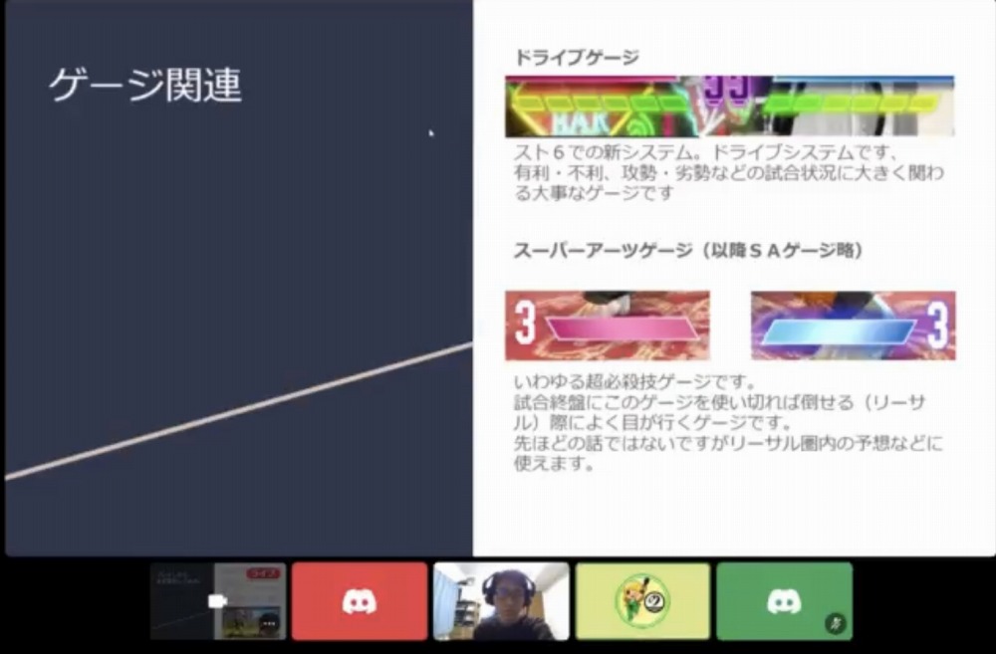Open the three-dots options on the screen-share tile
The image size is (996, 654).
(x=269, y=624)
